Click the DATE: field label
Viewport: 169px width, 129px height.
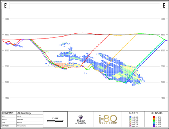pyautogui.click(x=3, y=123)
